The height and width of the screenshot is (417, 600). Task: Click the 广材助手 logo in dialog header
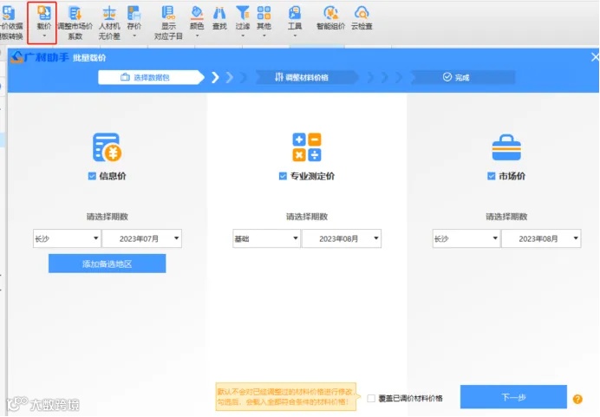click(x=40, y=57)
